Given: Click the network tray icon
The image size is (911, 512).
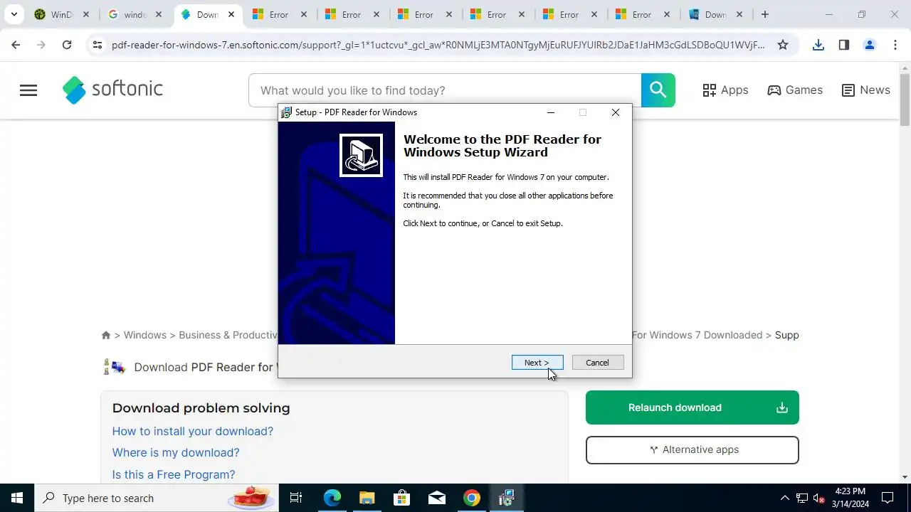Looking at the screenshot, I should [801, 498].
